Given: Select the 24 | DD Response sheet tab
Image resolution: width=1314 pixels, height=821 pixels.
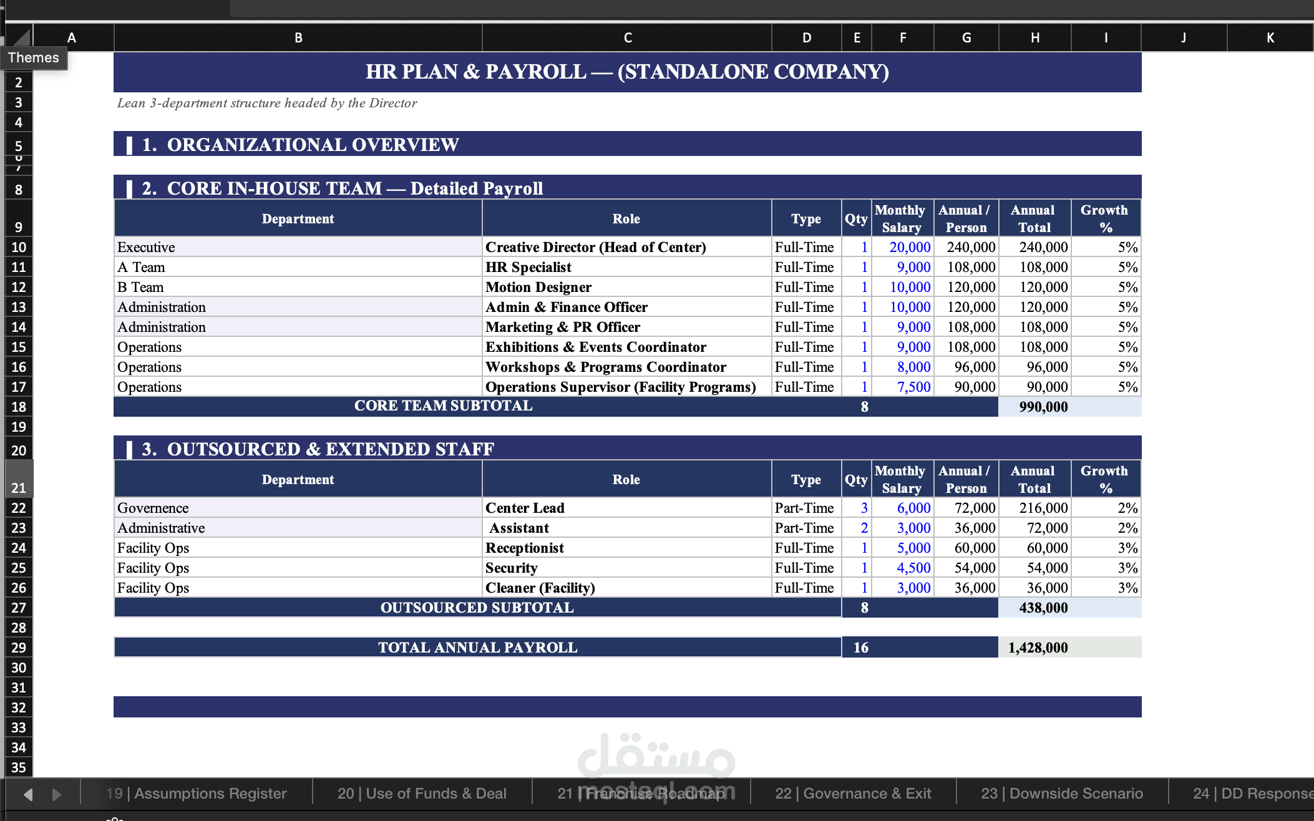Looking at the screenshot, I should click(x=1242, y=794).
